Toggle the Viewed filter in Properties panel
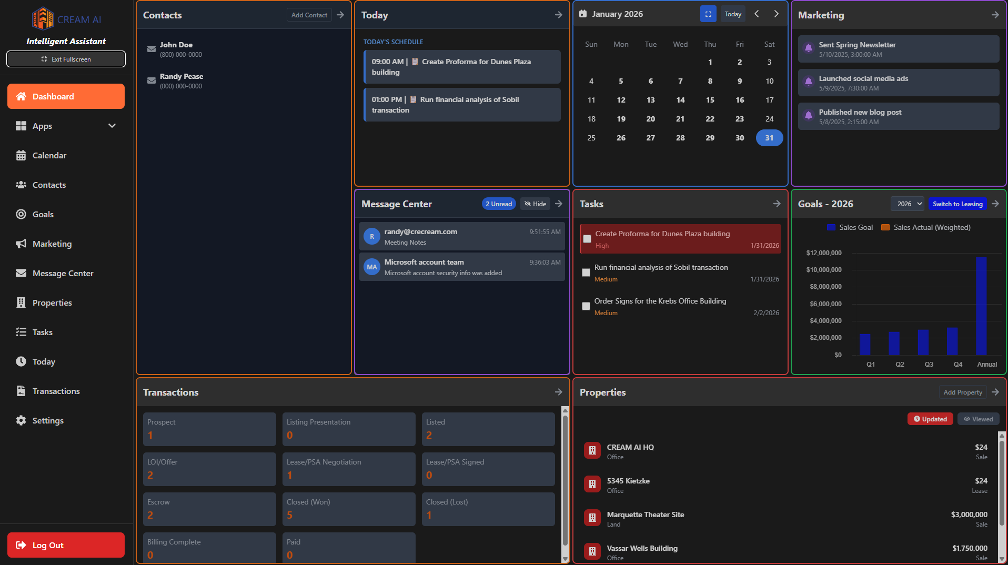 pyautogui.click(x=977, y=418)
